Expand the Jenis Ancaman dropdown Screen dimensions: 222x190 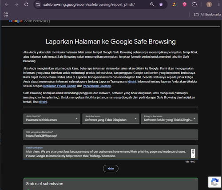(x=111, y=119)
